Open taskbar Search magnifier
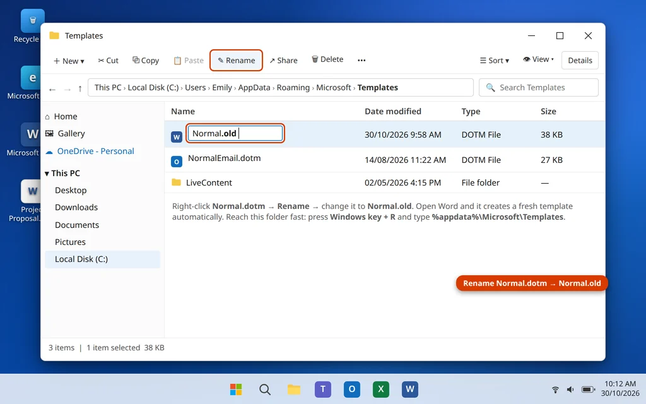 click(265, 389)
